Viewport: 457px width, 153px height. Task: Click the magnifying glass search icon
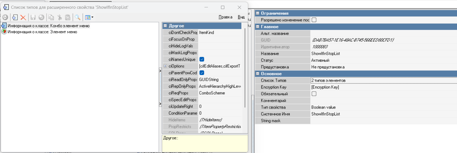[x=78, y=18]
